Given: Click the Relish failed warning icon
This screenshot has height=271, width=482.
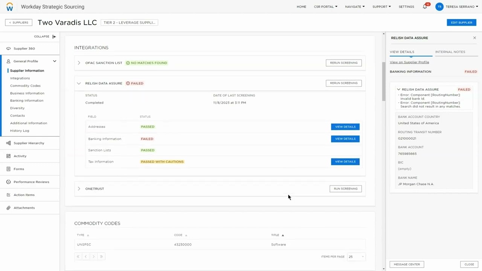Looking at the screenshot, I should (x=128, y=83).
